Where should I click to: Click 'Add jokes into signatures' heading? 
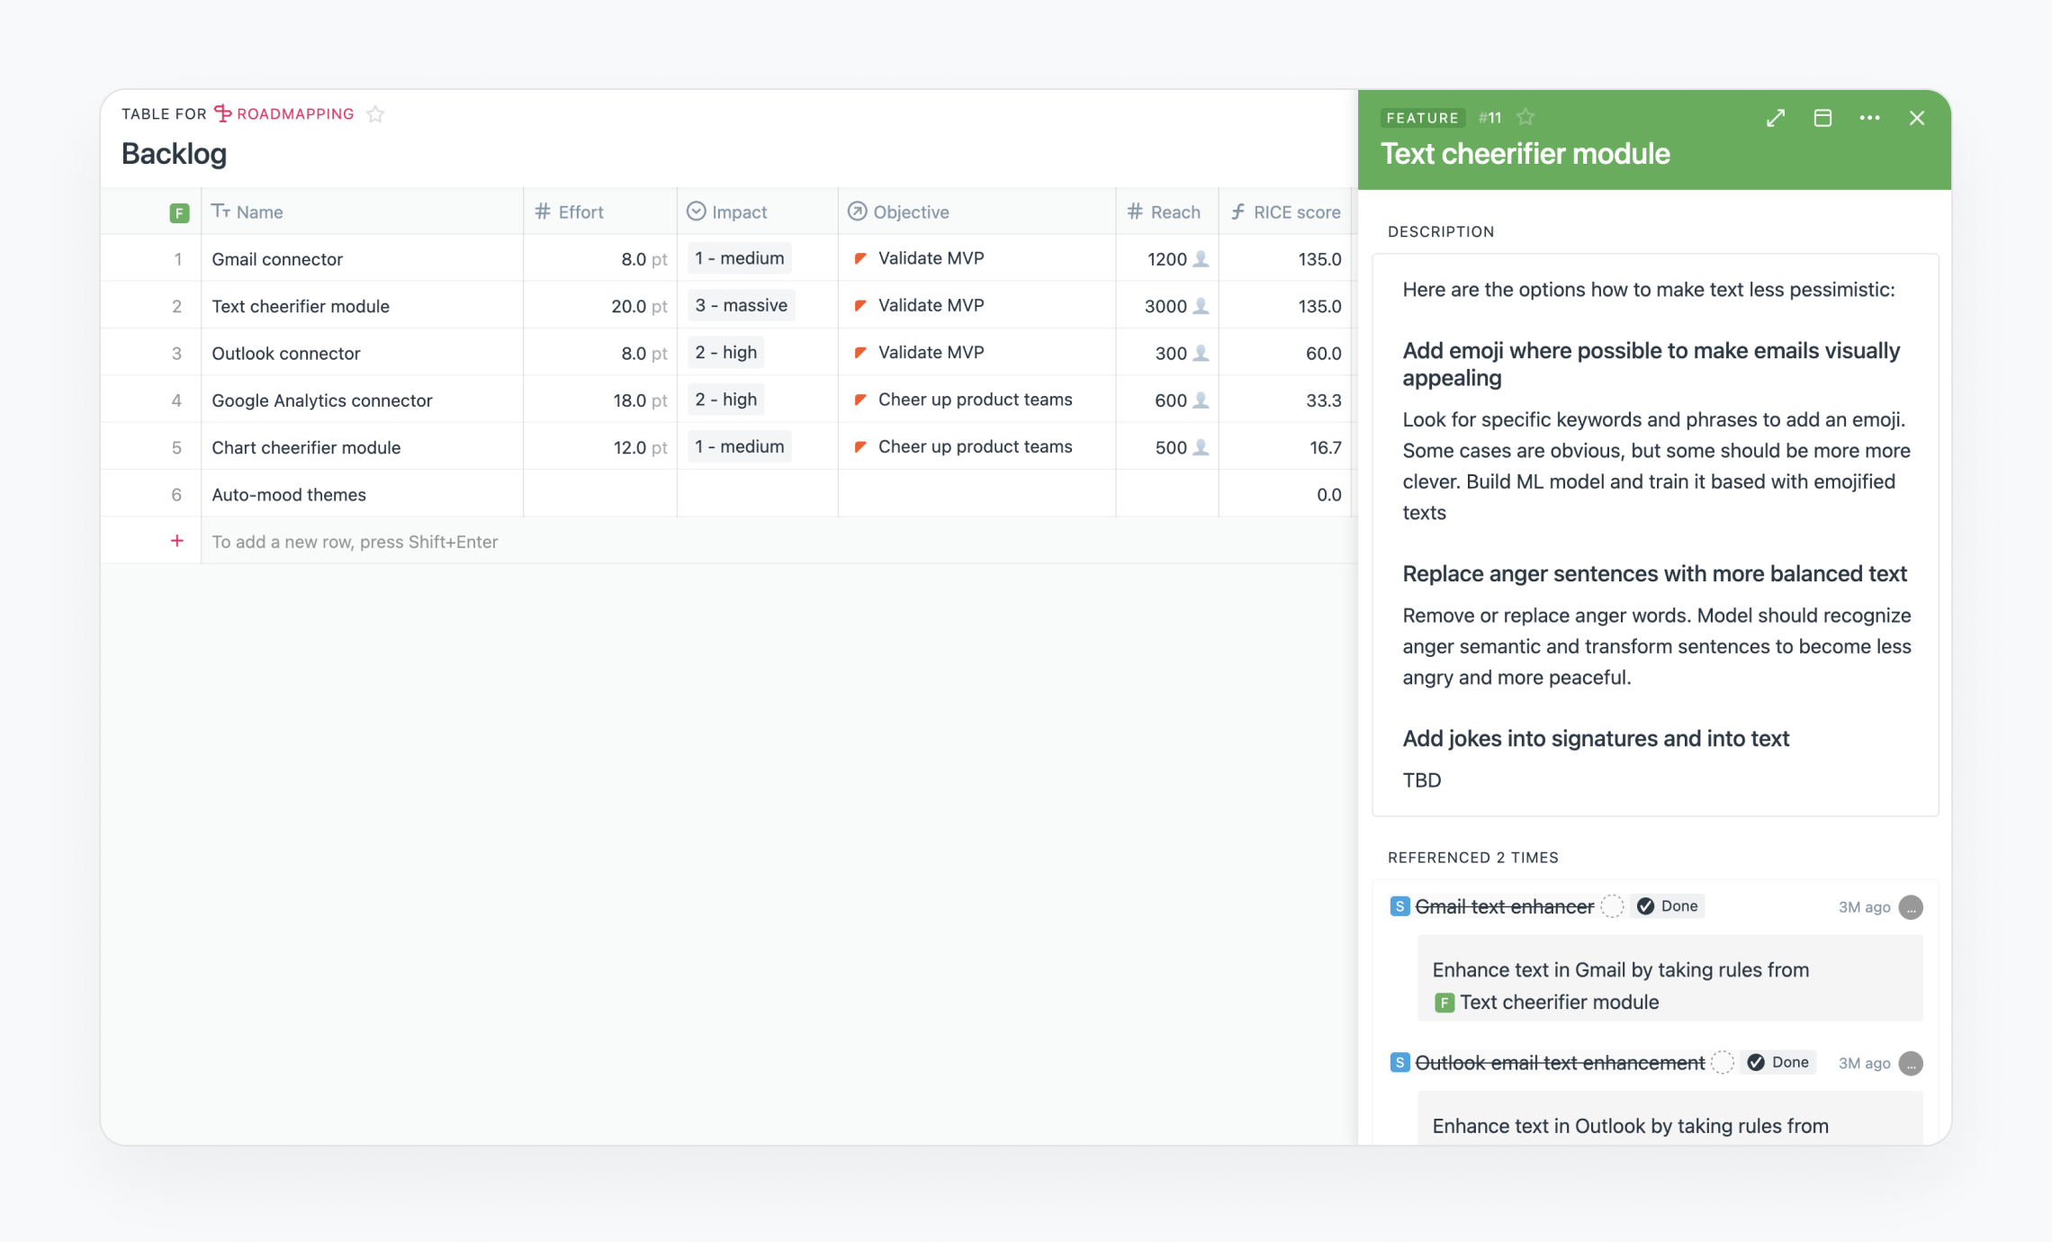(x=1596, y=738)
